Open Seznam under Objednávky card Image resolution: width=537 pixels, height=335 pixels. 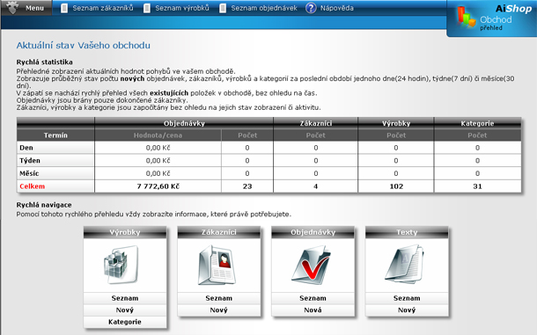(x=313, y=298)
